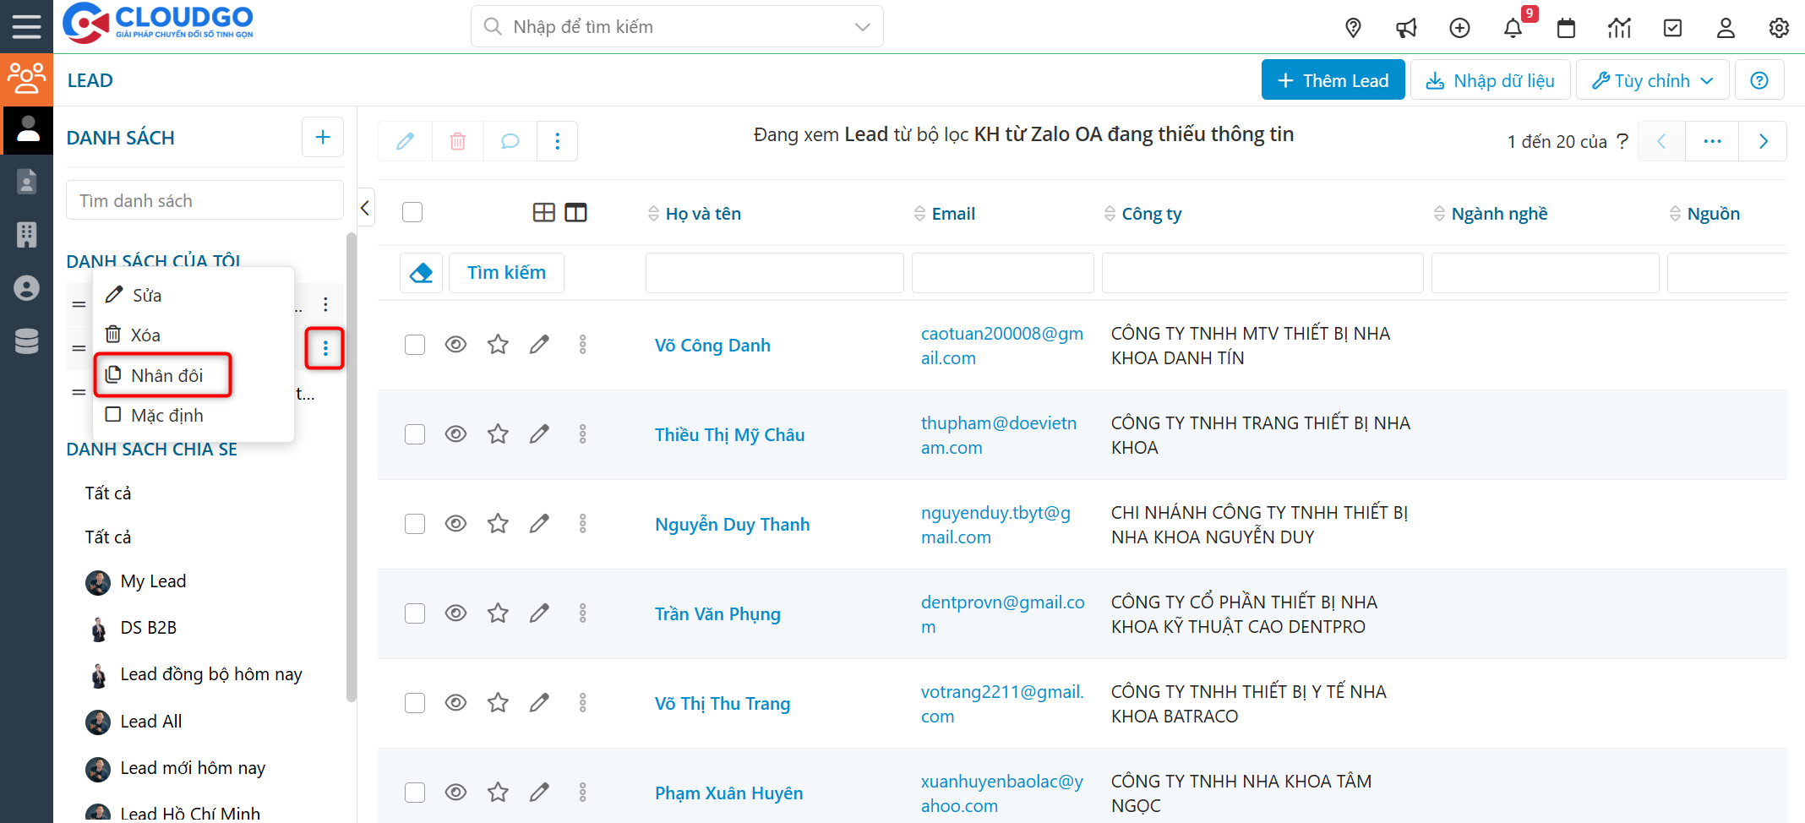
Task: Click the star icon for Võ Công Danh
Action: click(498, 345)
